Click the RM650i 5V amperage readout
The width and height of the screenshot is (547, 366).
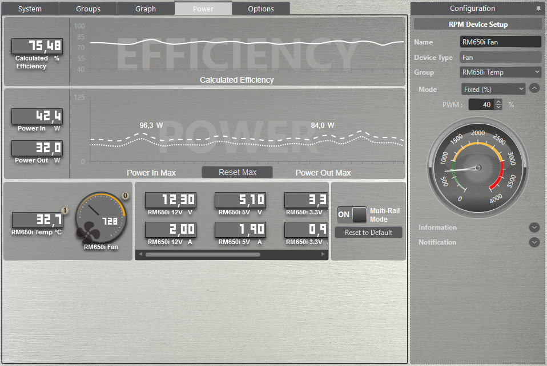240,230
